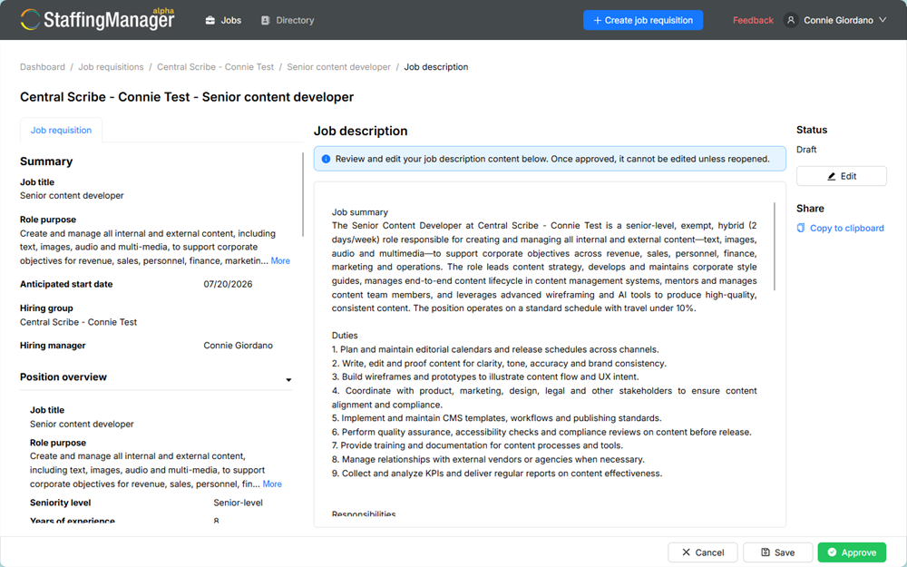Click the StaffingManager logo

pyautogui.click(x=97, y=19)
